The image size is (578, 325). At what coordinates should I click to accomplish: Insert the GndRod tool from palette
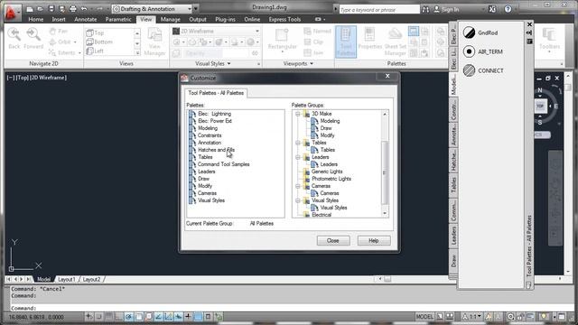[x=480, y=32]
